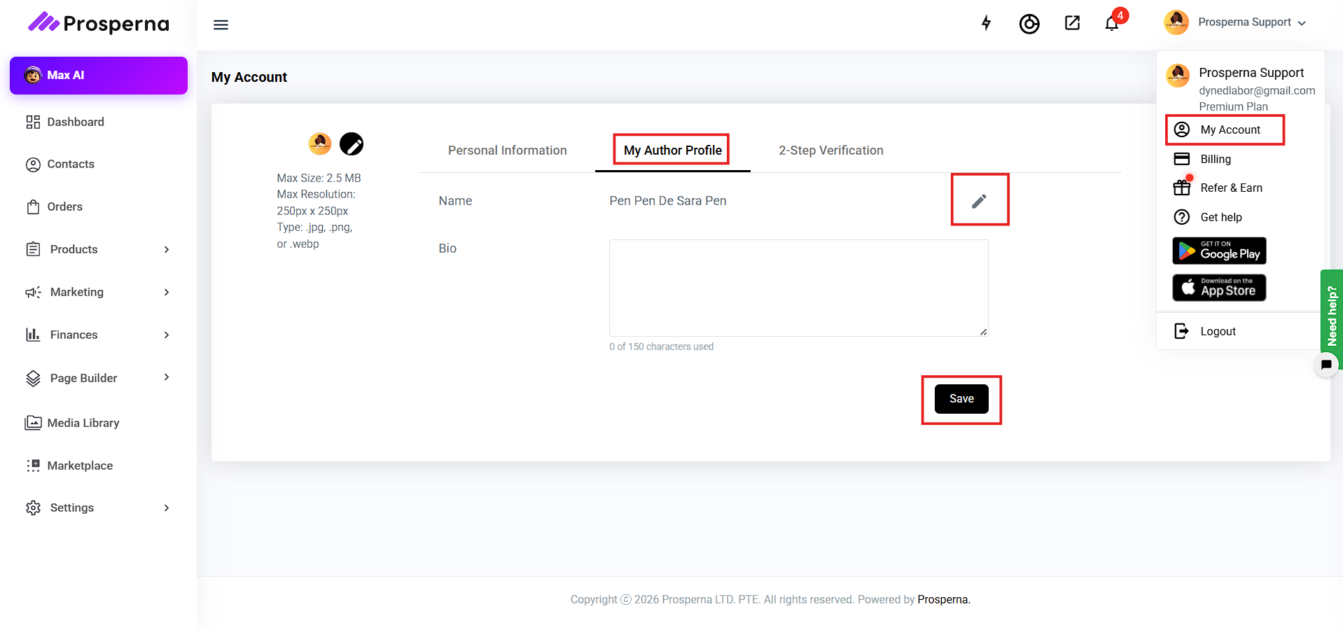Open the lightning bolt quick actions icon
This screenshot has width=1343, height=630.
(x=986, y=23)
